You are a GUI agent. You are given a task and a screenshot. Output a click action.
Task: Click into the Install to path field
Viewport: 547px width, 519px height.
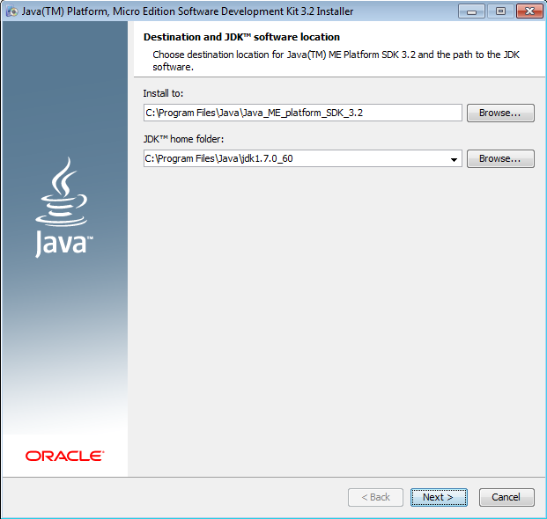coord(302,113)
